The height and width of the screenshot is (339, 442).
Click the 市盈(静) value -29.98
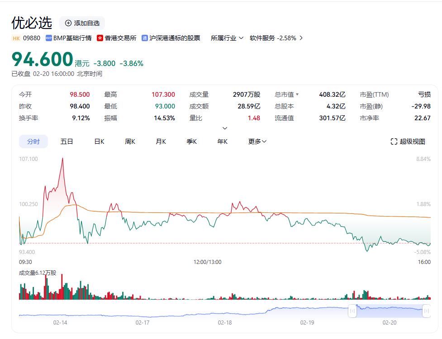coord(421,106)
